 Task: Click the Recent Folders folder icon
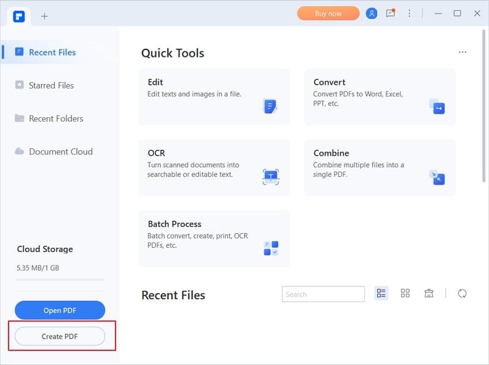[20, 118]
